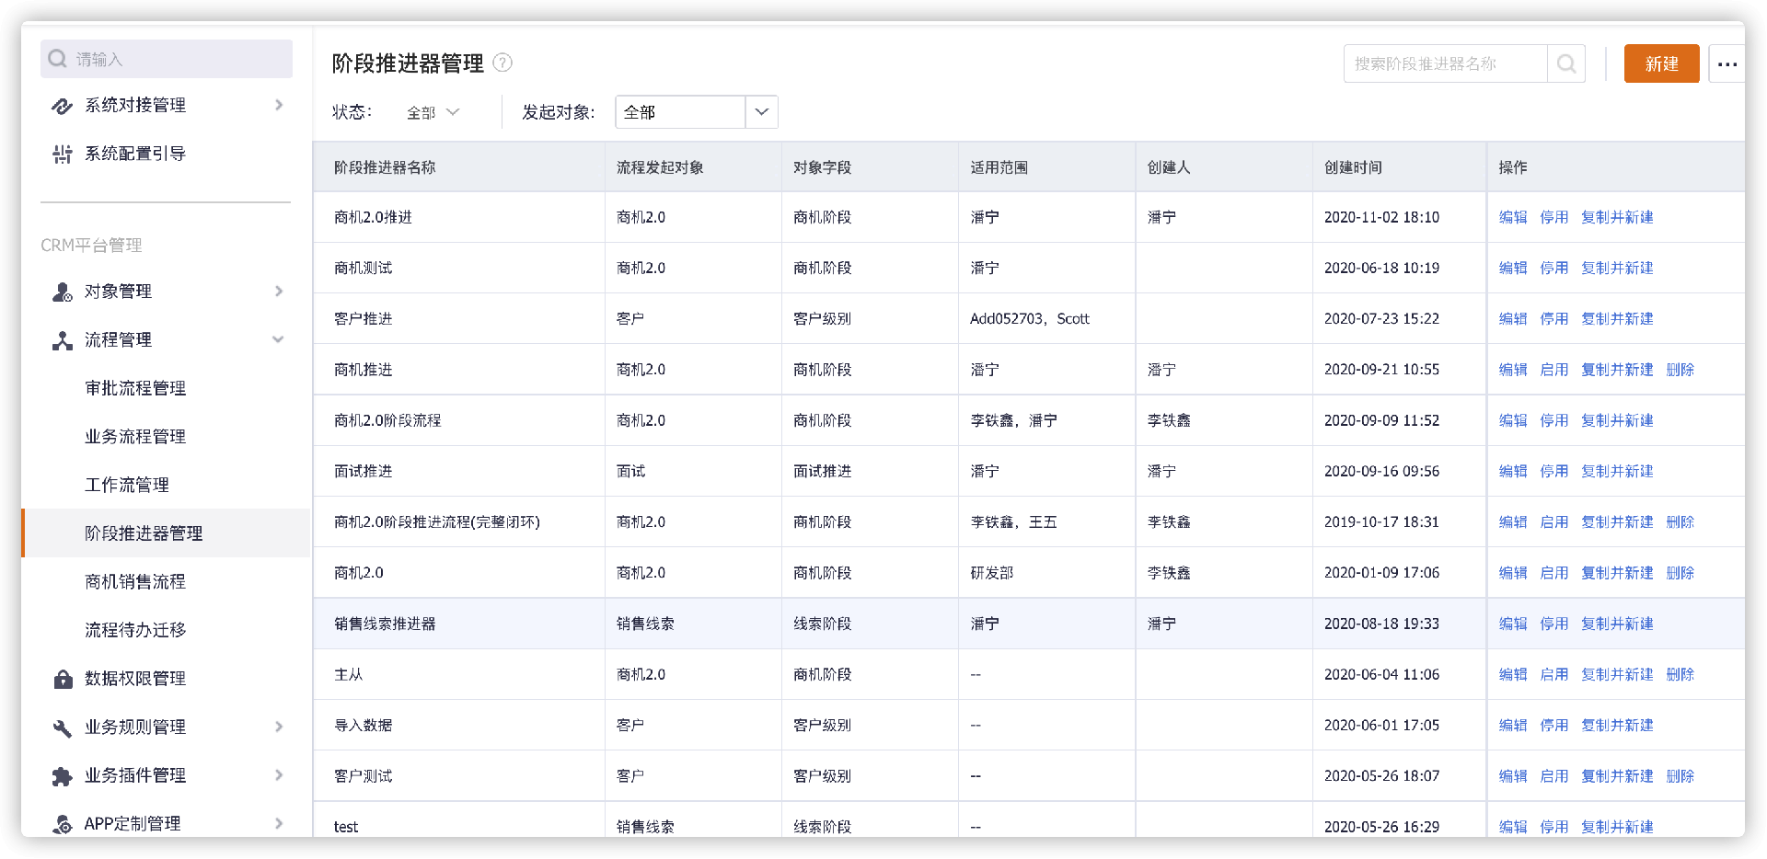Expand 系统对接管理 submenu arrow
The width and height of the screenshot is (1767, 859).
tap(279, 105)
